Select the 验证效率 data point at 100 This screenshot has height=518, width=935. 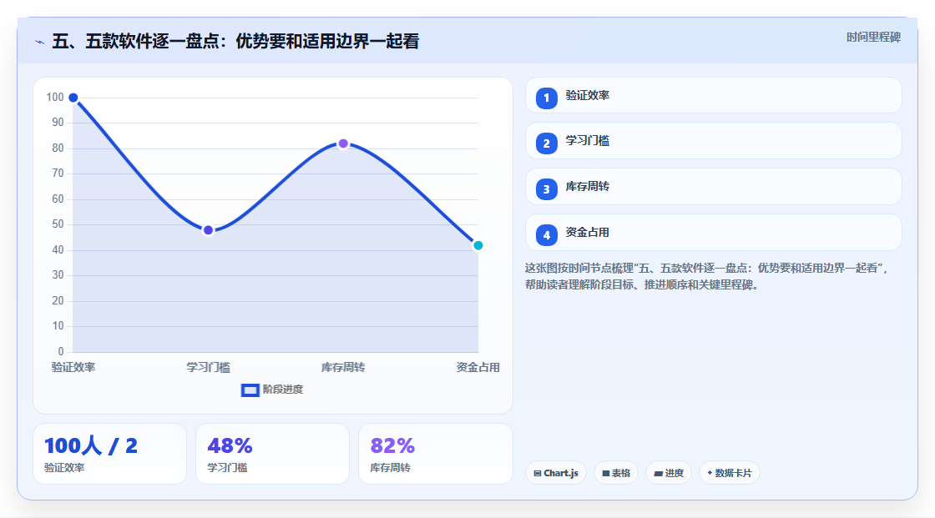(73, 98)
